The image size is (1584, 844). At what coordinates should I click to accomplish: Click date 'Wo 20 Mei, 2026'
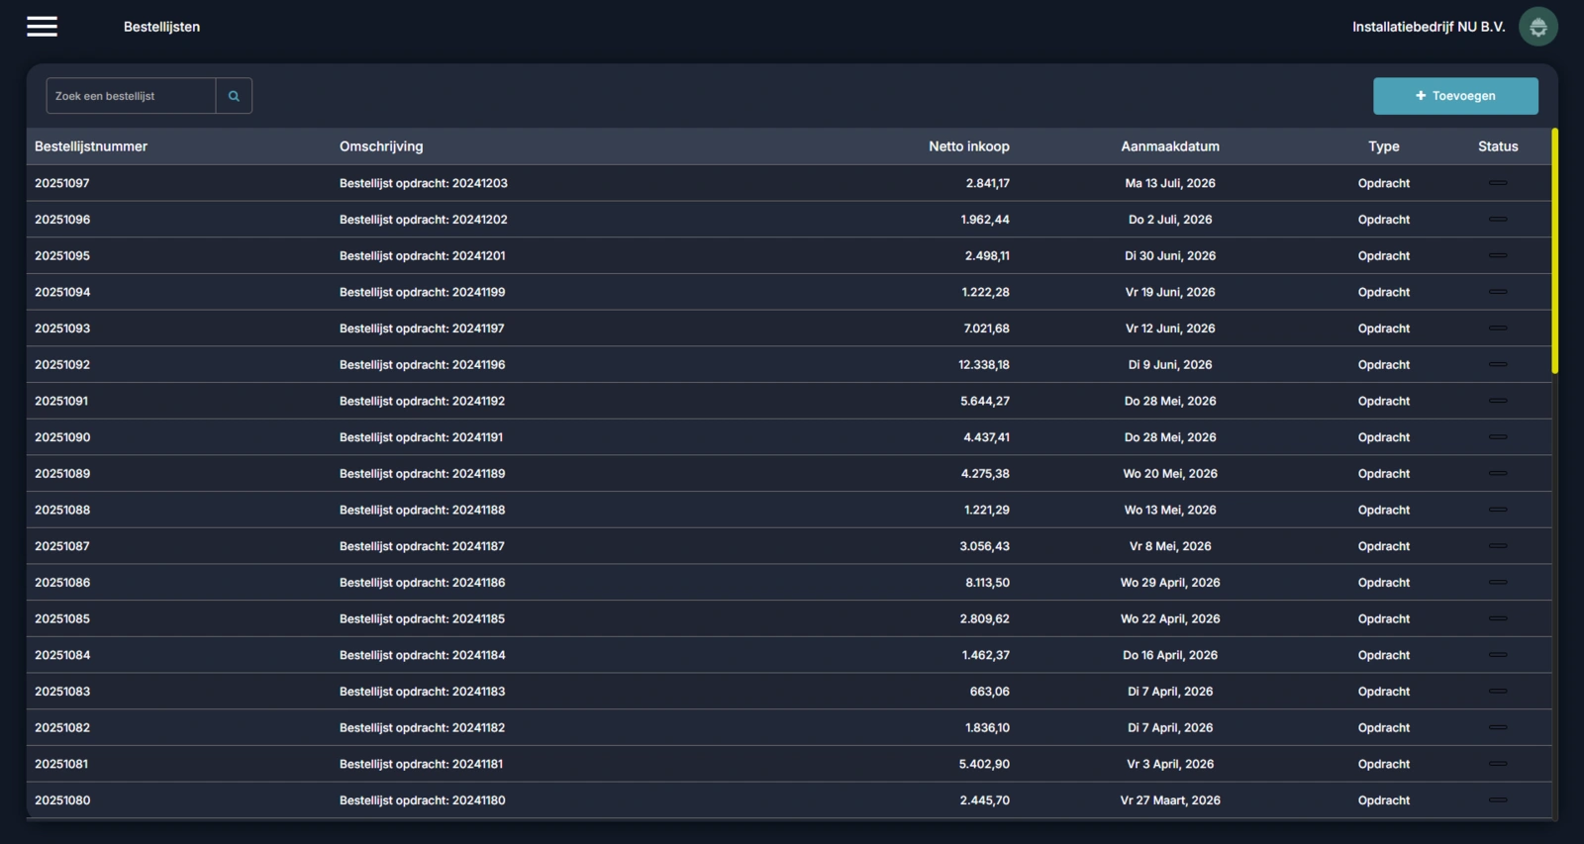[1170, 473]
